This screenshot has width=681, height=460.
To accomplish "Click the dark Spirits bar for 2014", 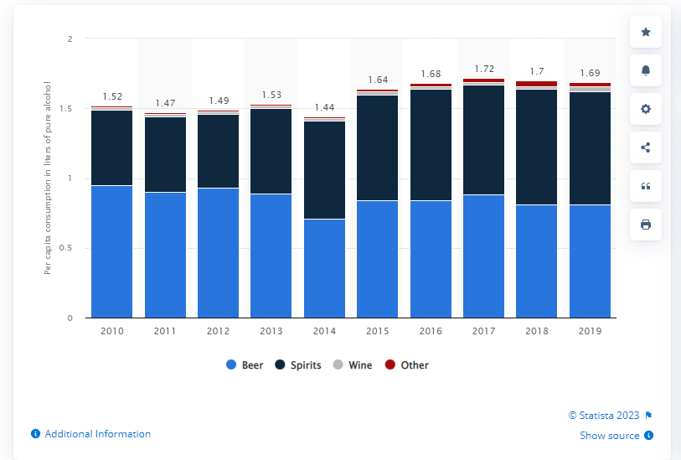I will click(324, 170).
